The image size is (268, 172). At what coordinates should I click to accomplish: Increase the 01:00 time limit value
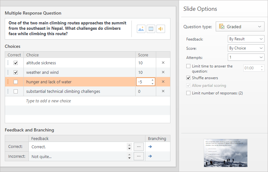coord(262,66)
